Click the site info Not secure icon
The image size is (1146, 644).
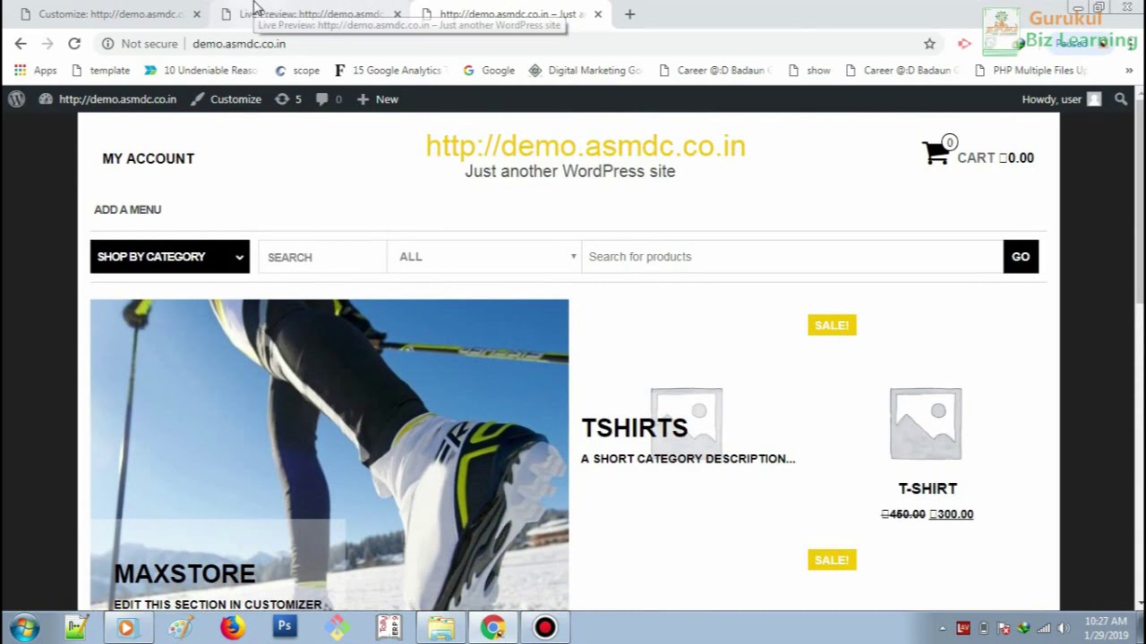point(107,43)
